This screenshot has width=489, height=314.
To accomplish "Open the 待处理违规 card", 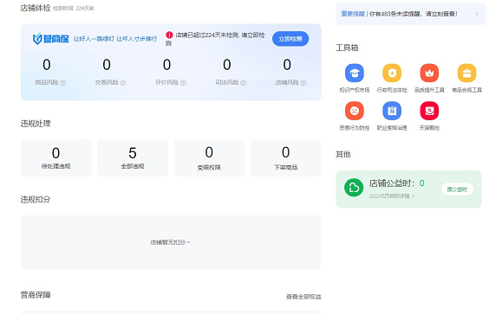I will tap(56, 157).
